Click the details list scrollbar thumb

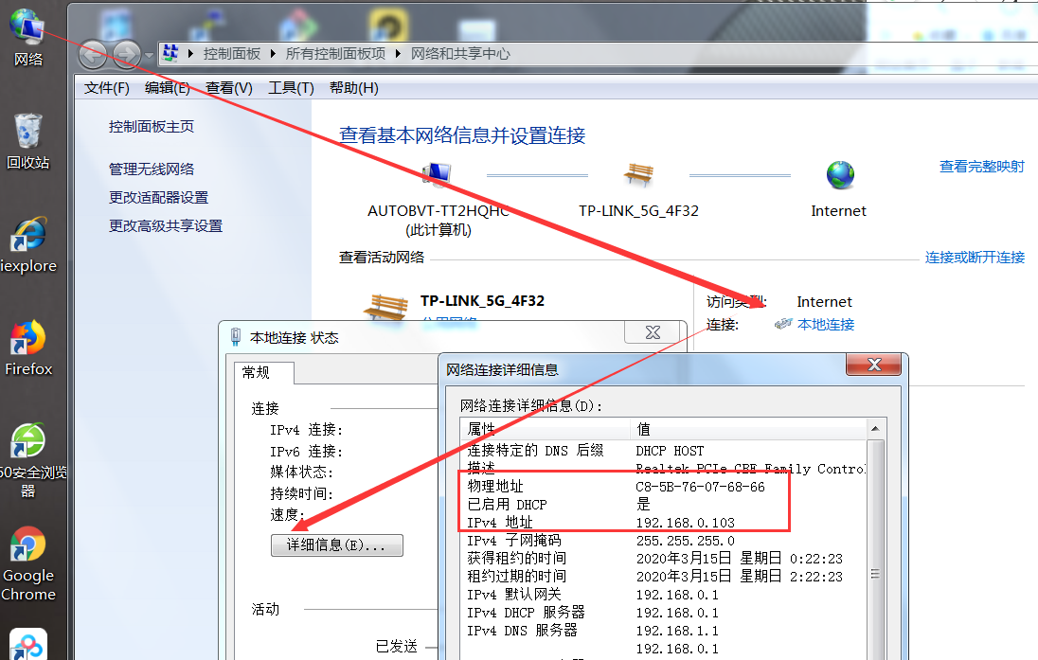click(x=875, y=573)
